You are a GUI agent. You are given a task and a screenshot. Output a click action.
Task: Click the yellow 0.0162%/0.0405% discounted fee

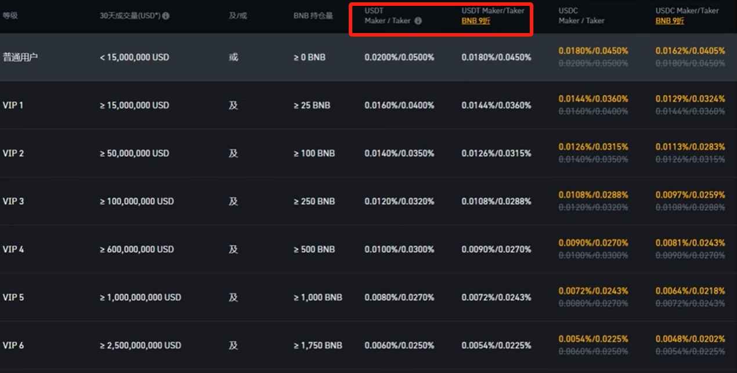690,51
